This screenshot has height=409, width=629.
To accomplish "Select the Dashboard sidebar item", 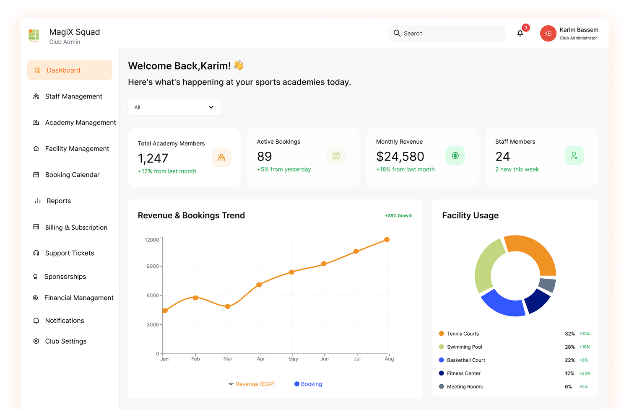I will [70, 70].
